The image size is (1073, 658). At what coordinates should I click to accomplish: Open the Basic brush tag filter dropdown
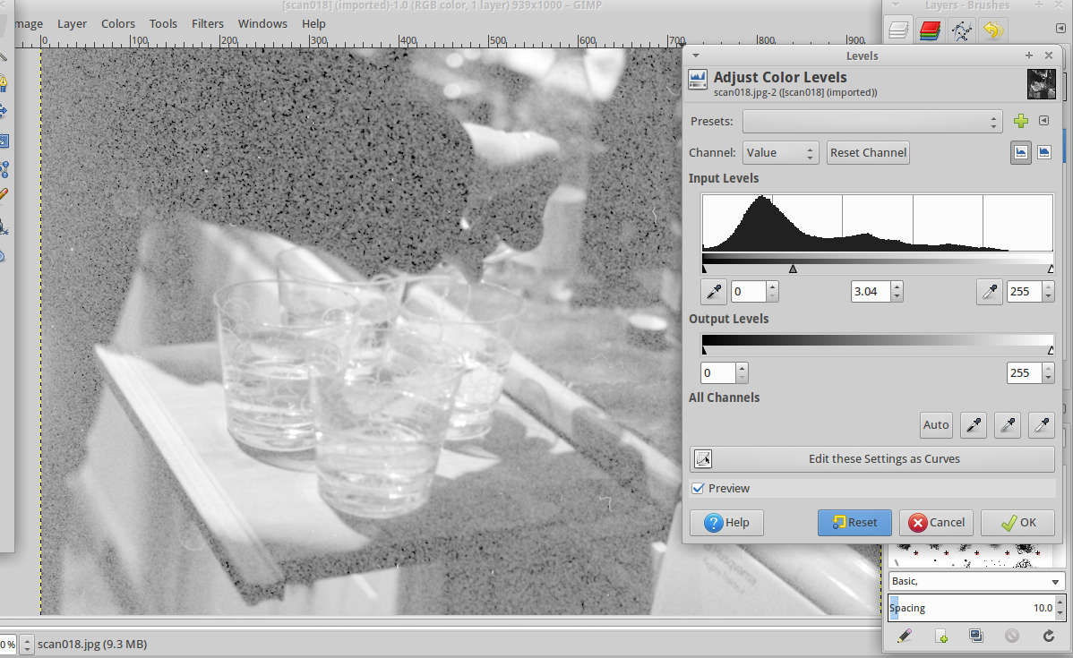pyautogui.click(x=975, y=581)
